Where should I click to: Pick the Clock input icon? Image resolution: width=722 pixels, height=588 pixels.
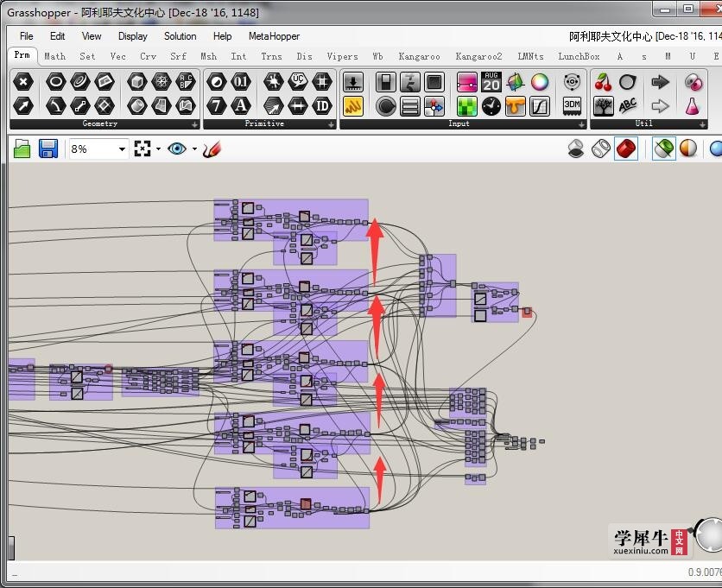click(491, 106)
